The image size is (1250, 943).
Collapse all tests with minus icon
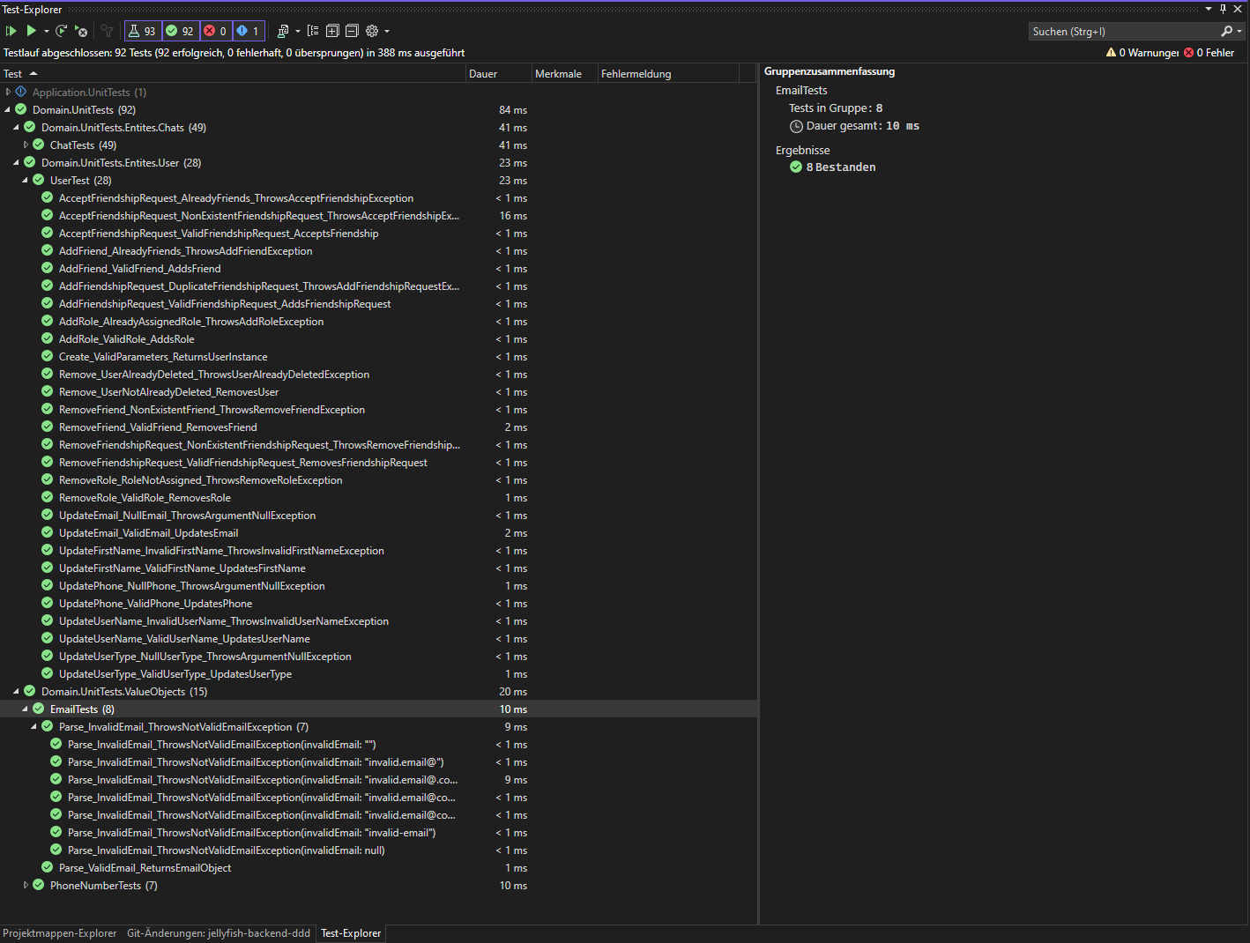(352, 31)
